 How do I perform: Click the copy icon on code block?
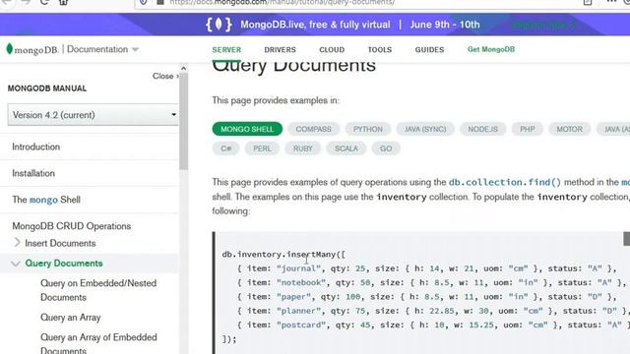tap(626, 239)
